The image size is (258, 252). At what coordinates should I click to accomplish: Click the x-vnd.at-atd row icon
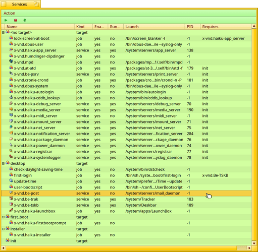point(11,68)
